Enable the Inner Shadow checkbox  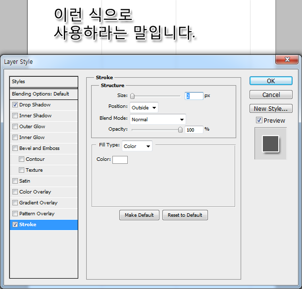pos(15,115)
